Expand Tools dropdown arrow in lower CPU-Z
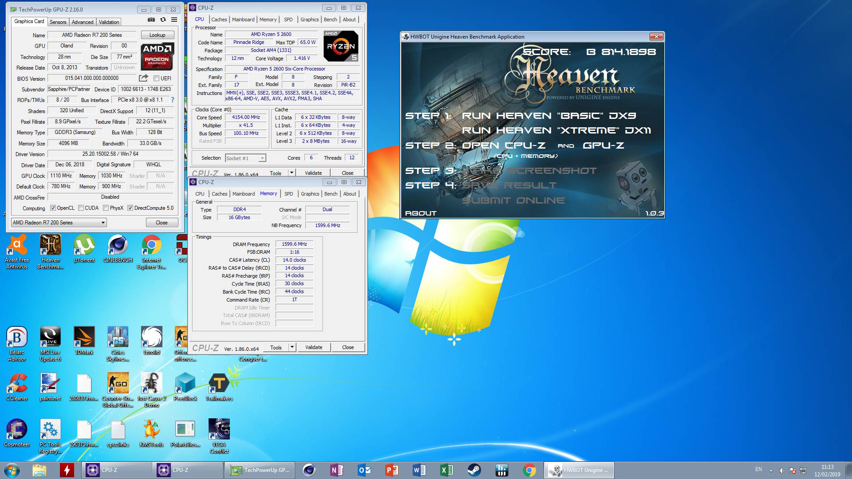The height and width of the screenshot is (479, 852). coord(292,347)
